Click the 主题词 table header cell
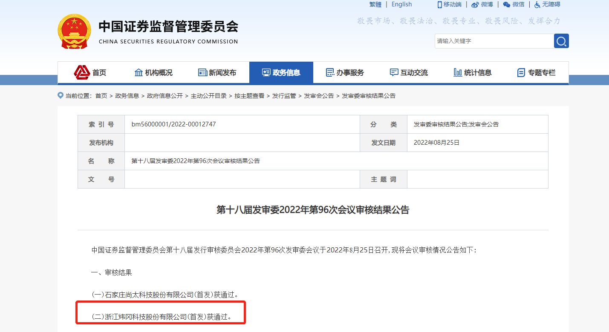This screenshot has height=332, width=609. [384, 179]
